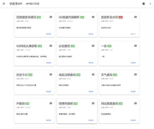Click the QQ收藏内容解析 card title
The width and height of the screenshot is (154, 129).
pos(69,17)
